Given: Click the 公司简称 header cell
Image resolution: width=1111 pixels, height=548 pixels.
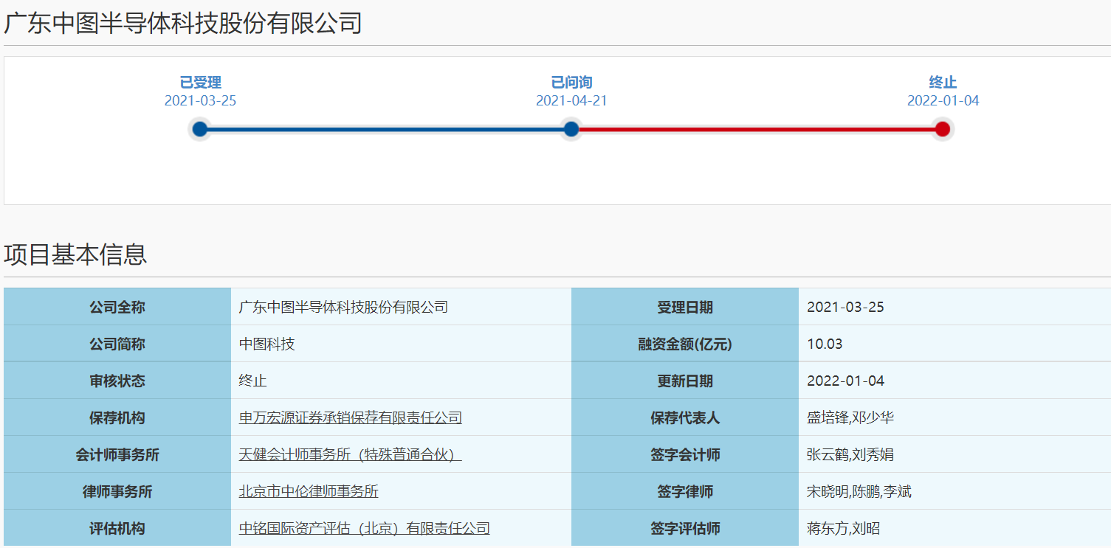Looking at the screenshot, I should click(x=117, y=344).
